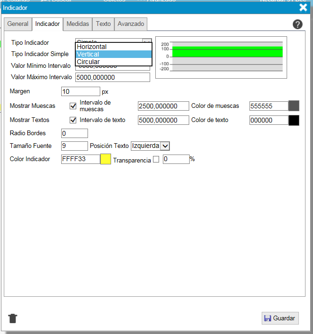This screenshot has height=334, width=313.
Task: Open the Avanzado tab
Action: pyautogui.click(x=131, y=24)
